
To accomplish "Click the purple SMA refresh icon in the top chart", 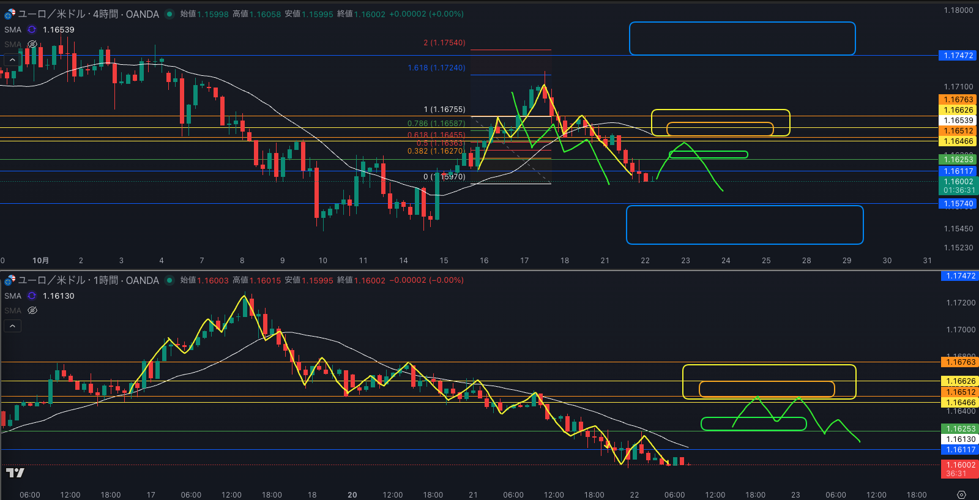I will 32,29.
